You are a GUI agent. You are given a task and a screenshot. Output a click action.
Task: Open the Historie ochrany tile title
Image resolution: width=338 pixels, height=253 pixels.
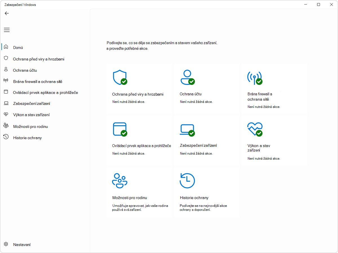click(194, 198)
